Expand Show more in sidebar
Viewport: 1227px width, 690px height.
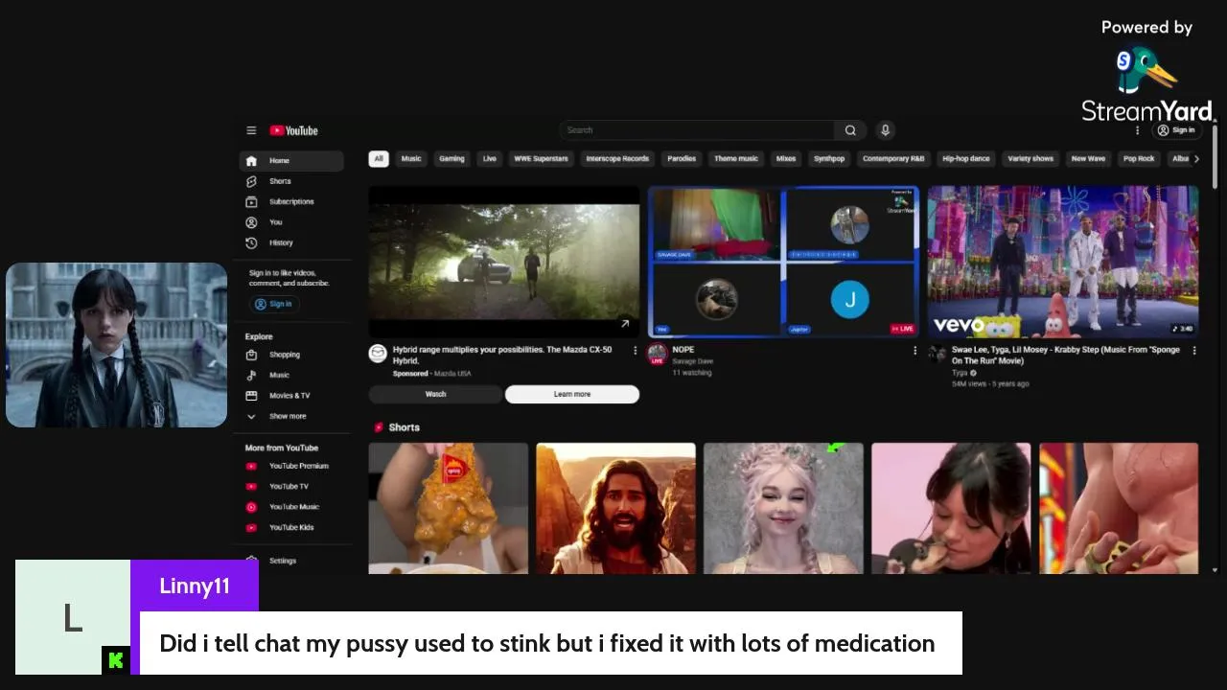(291, 417)
